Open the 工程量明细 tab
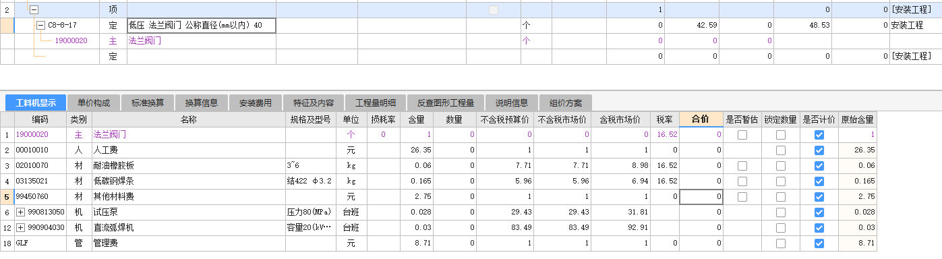Viewport: 942px width, 259px height. tap(376, 103)
